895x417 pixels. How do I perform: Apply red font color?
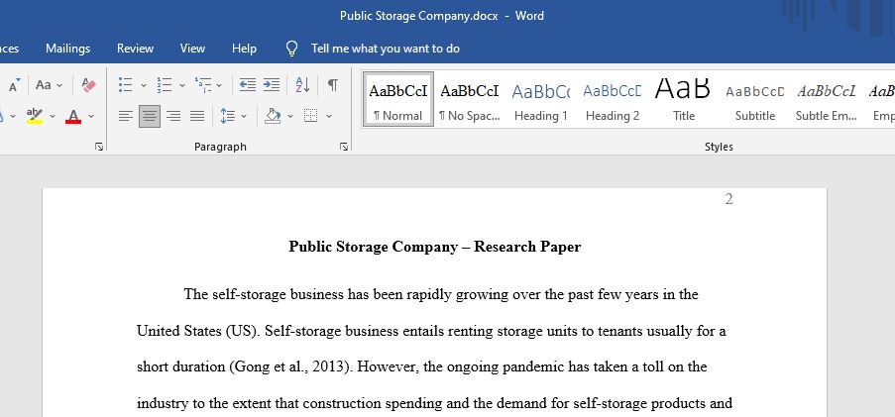coord(73,116)
